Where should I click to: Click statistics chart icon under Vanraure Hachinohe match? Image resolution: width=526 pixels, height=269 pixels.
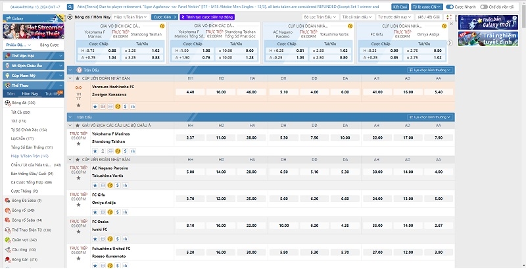tap(133, 105)
